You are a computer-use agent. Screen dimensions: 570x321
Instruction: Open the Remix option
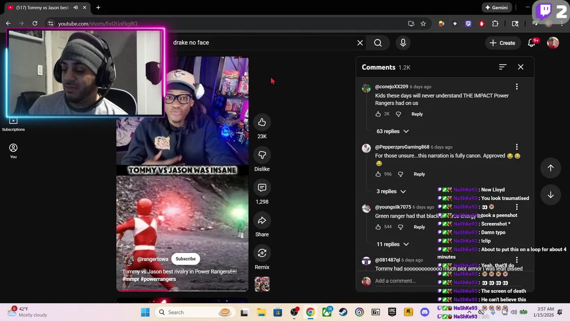click(x=262, y=253)
